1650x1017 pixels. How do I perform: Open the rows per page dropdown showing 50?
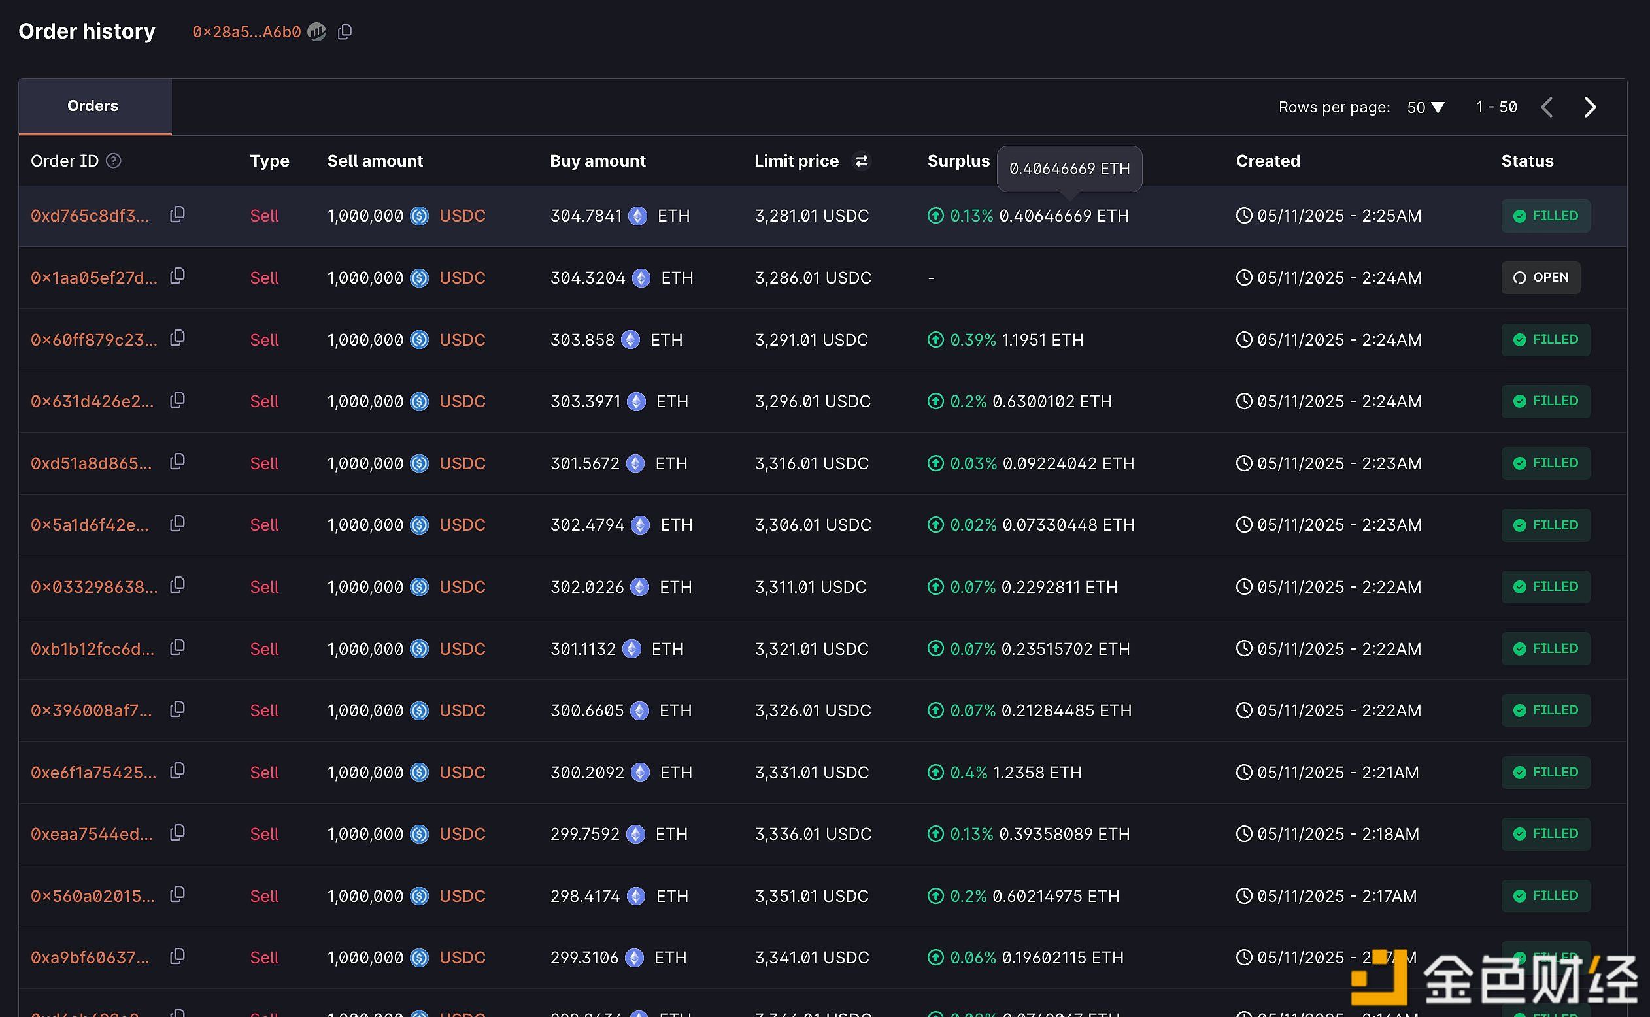click(1424, 107)
